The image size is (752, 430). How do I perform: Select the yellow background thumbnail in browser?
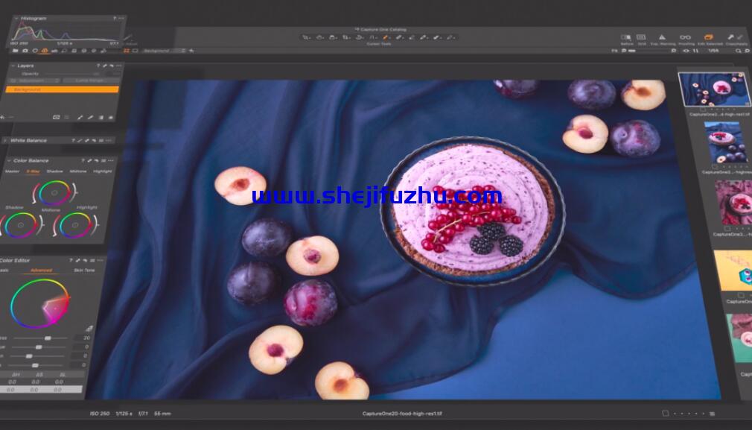tap(733, 271)
